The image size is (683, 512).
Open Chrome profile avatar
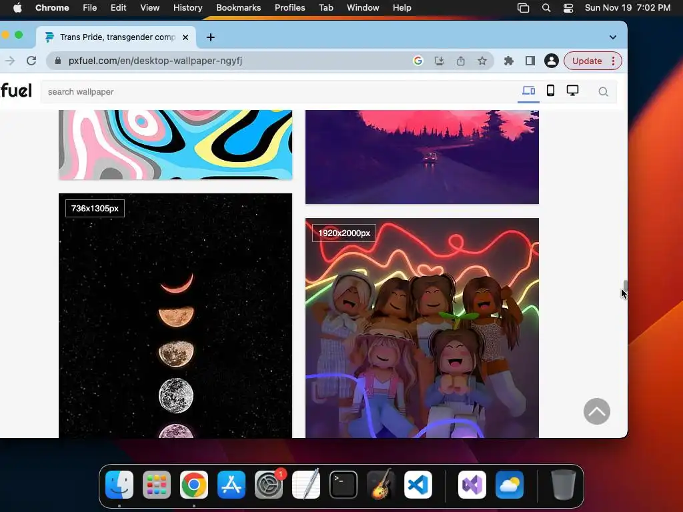(x=551, y=61)
